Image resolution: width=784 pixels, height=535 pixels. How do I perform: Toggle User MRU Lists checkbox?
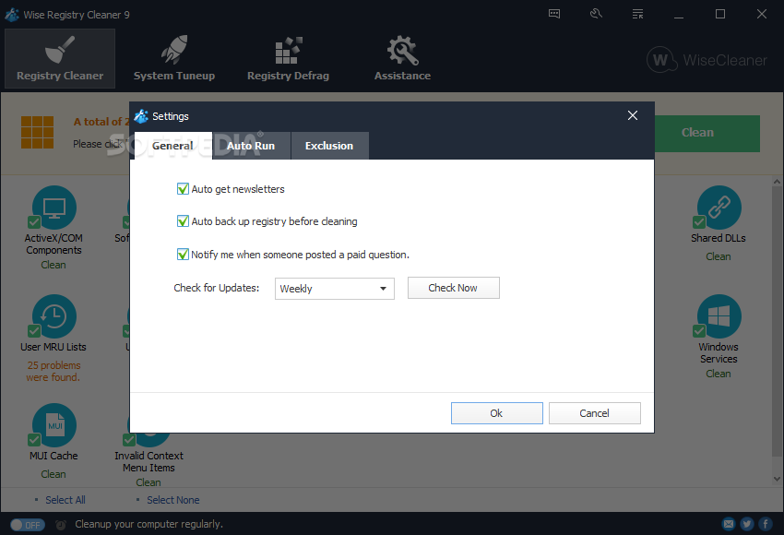click(34, 331)
